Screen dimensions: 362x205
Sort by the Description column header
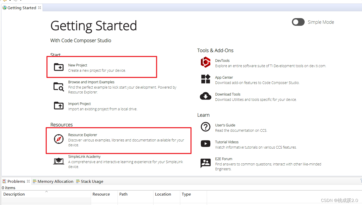point(46,194)
